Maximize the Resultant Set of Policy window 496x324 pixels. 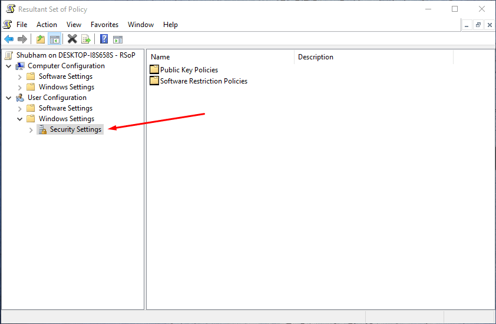pyautogui.click(x=455, y=9)
